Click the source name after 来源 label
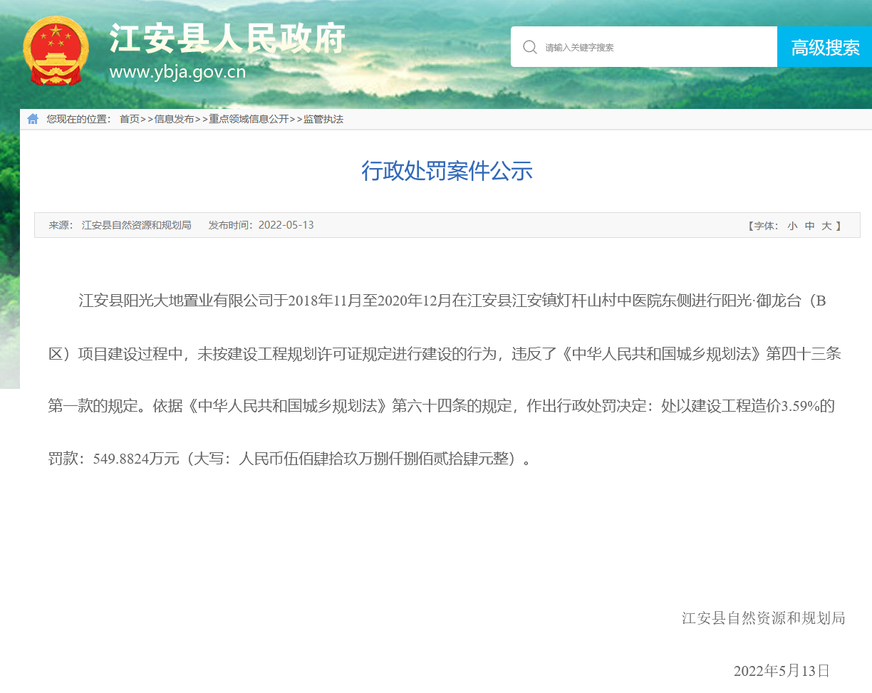 point(136,225)
